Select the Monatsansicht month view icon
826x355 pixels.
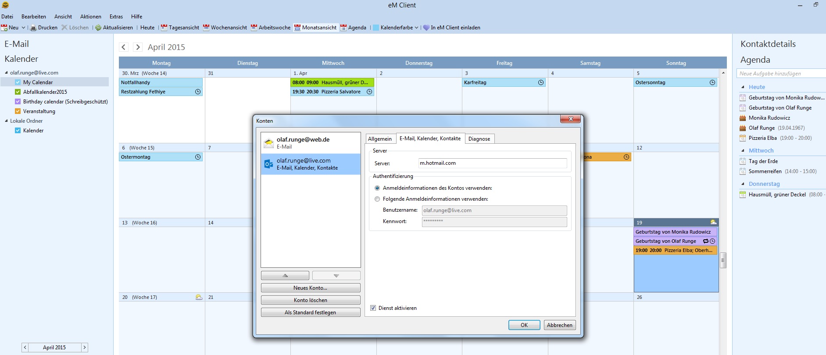[x=297, y=28]
